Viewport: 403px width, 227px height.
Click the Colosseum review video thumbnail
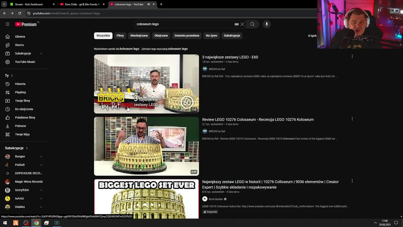point(146,146)
